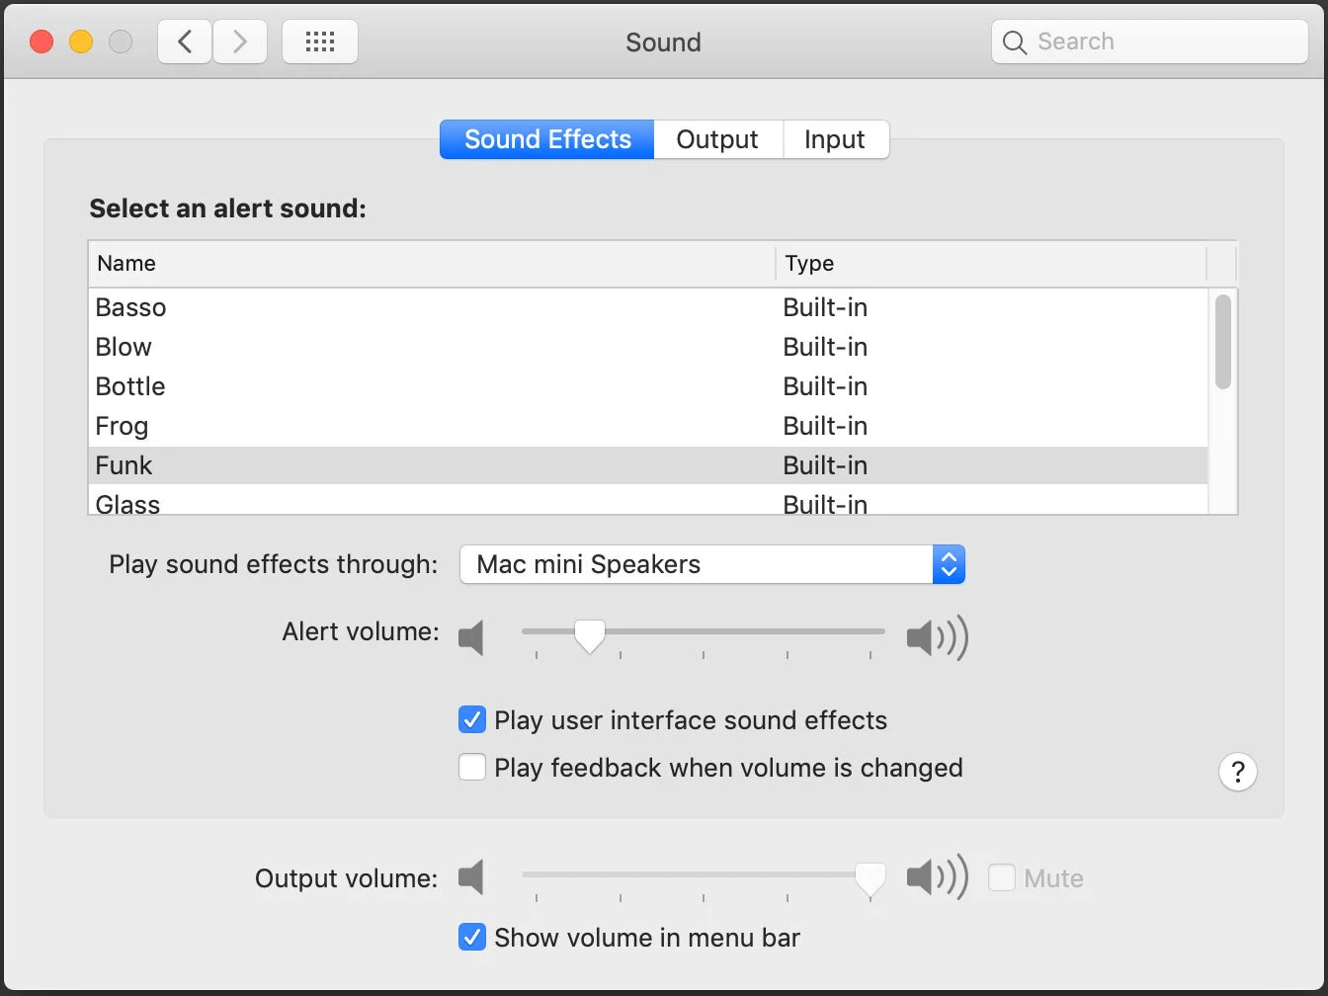Click the alert sound list scrollbar
Image resolution: width=1328 pixels, height=996 pixels.
(x=1223, y=341)
